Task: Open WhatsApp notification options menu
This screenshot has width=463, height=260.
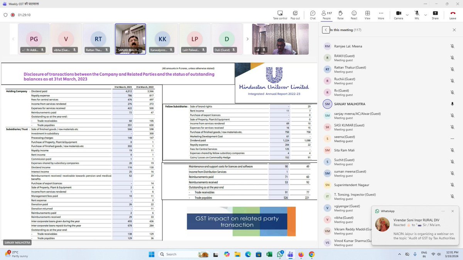Action: tap(443, 211)
